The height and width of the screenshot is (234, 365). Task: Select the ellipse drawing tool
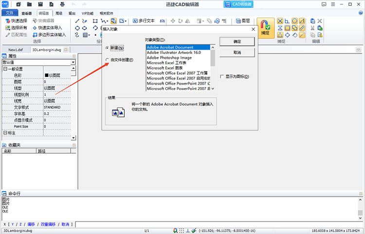coord(85,28)
